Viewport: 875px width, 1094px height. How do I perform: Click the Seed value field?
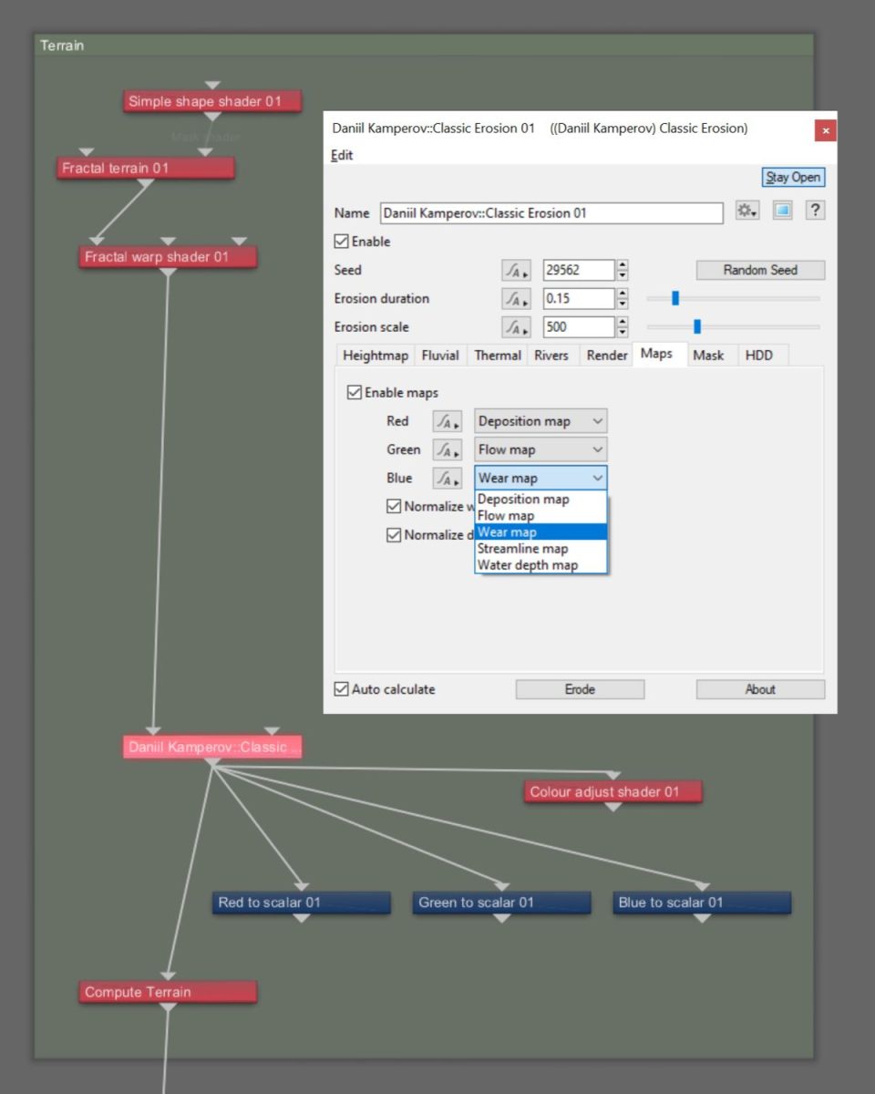579,271
